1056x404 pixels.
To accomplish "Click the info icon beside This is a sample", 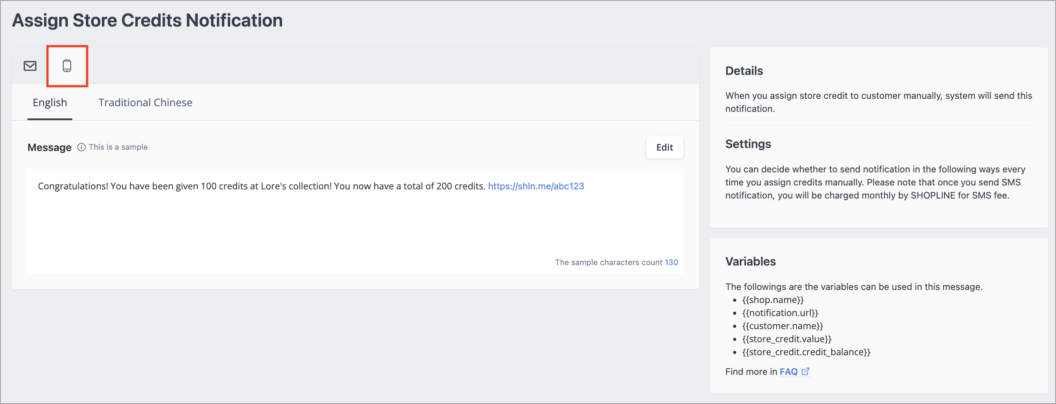I will [81, 147].
